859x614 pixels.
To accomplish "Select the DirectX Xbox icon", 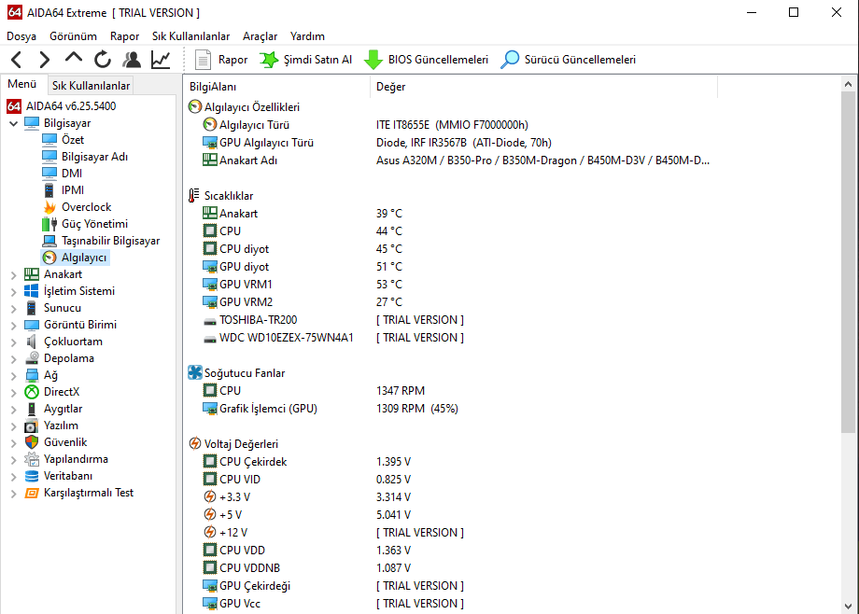I will tap(32, 392).
